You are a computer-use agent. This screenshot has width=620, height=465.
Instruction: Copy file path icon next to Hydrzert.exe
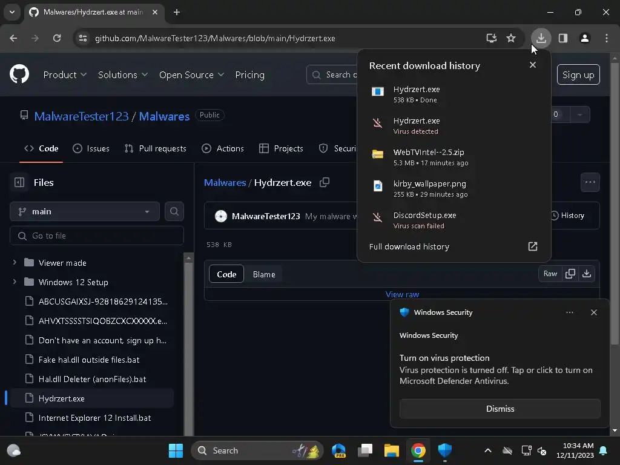click(x=325, y=182)
